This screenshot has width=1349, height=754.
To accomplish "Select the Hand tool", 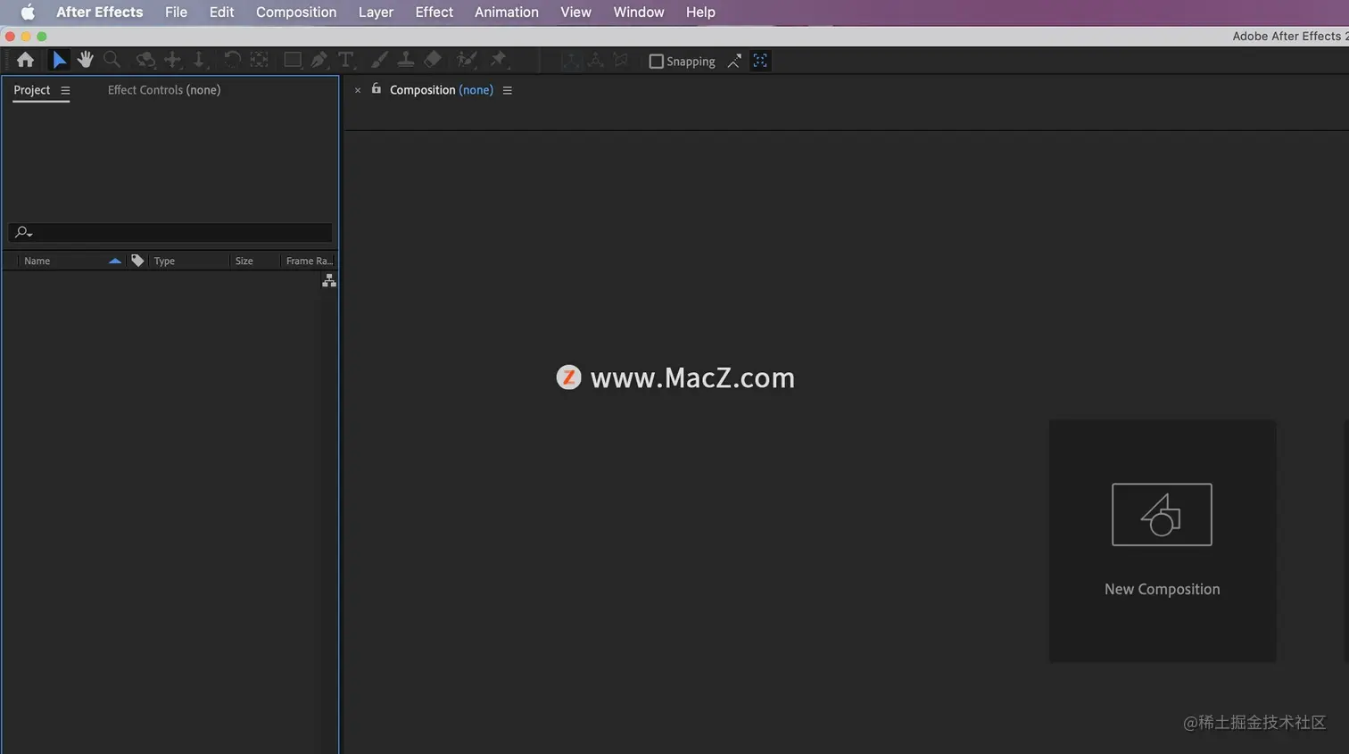I will (x=85, y=60).
